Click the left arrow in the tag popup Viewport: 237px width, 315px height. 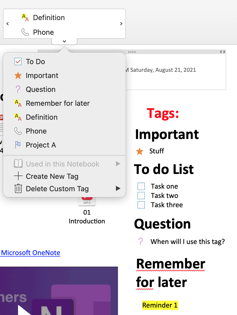tap(7, 24)
